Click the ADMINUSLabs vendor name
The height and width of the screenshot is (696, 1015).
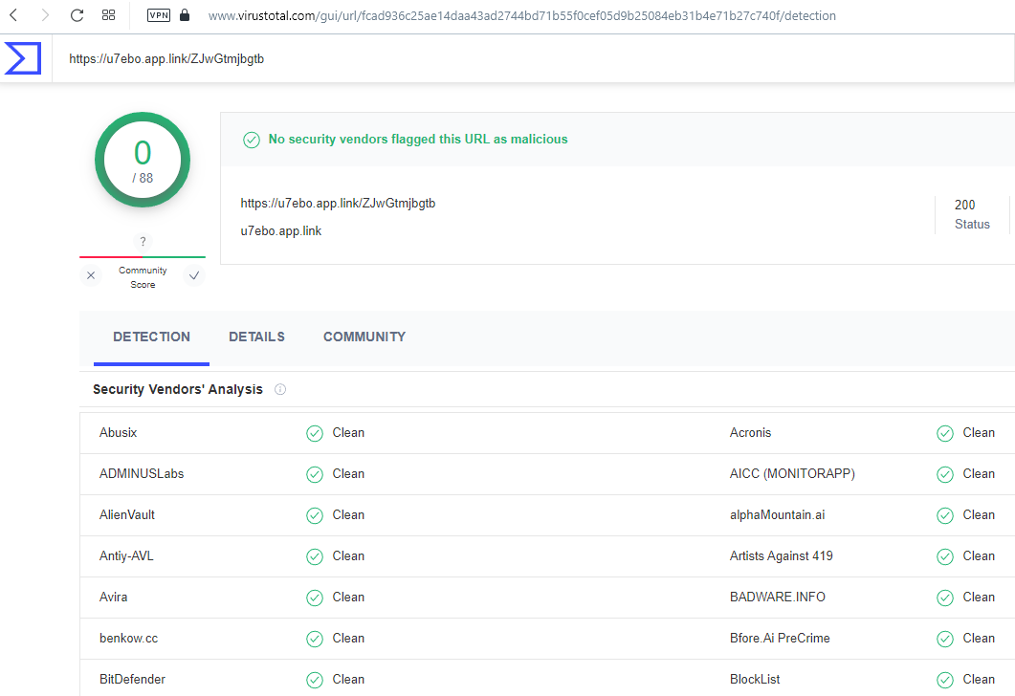pos(142,473)
